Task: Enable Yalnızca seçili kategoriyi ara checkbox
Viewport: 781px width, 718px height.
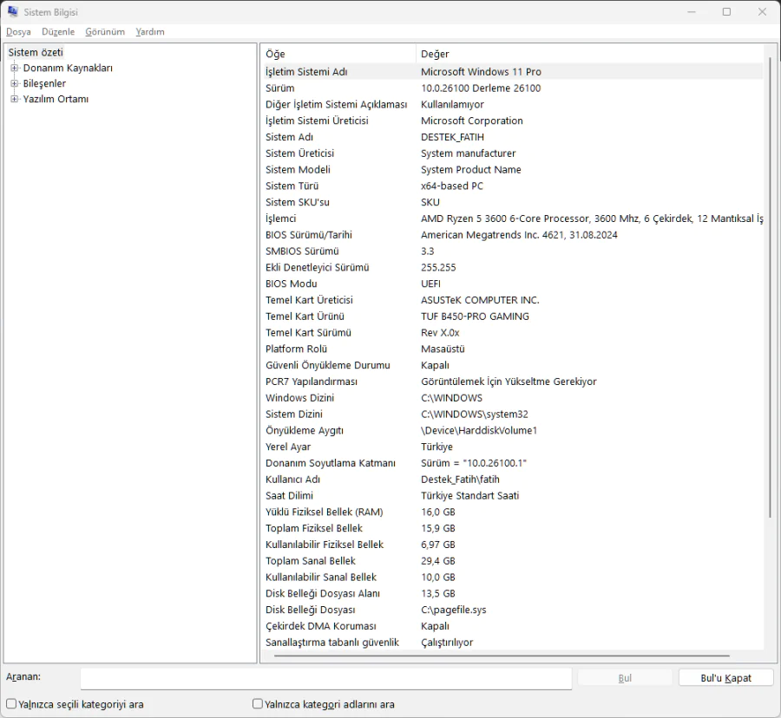Action: [12, 704]
